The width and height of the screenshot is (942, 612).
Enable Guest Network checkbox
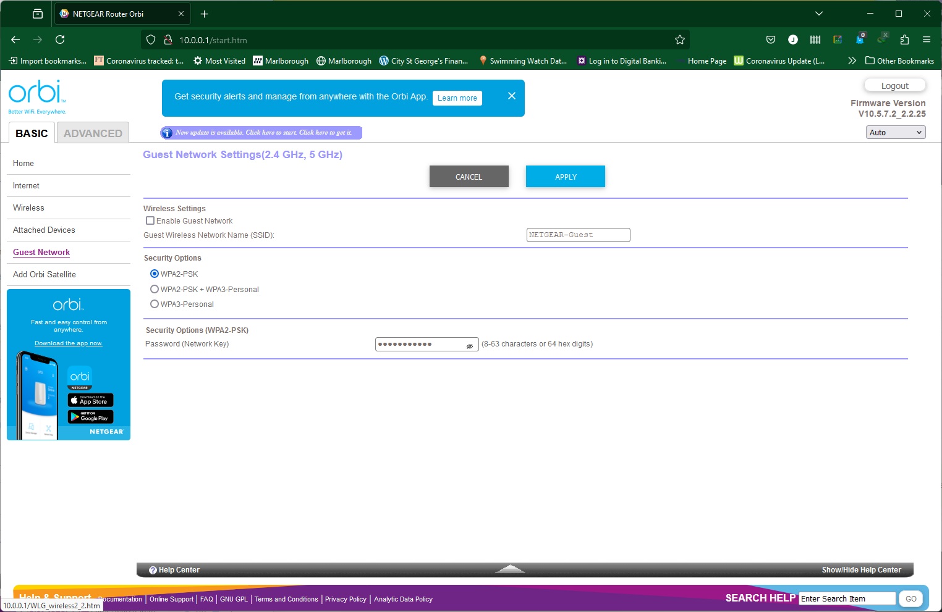pyautogui.click(x=150, y=220)
